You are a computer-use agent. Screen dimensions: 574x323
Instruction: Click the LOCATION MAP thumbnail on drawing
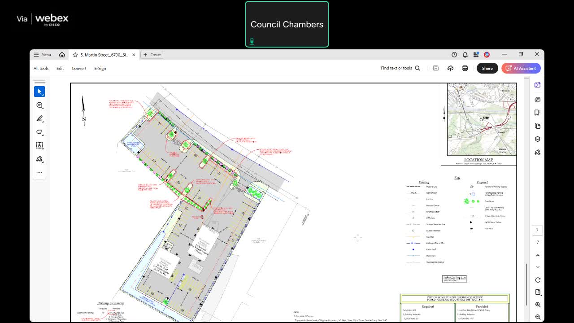pyautogui.click(x=479, y=124)
